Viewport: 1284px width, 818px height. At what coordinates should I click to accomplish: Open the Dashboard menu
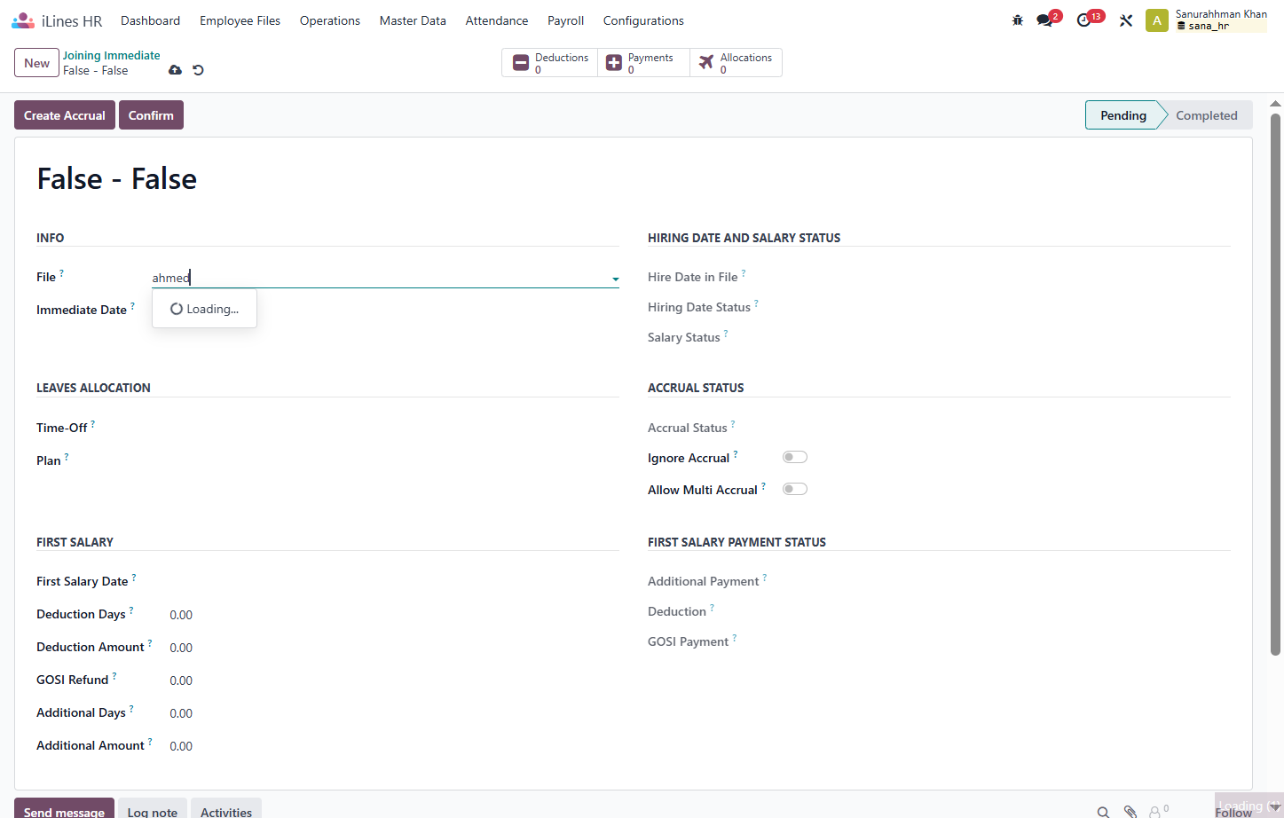pyautogui.click(x=150, y=20)
